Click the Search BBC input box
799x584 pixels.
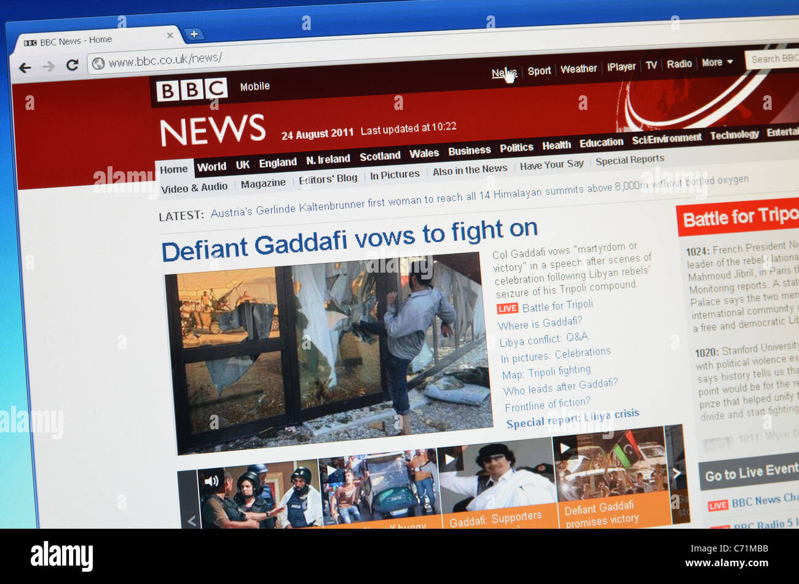(772, 59)
